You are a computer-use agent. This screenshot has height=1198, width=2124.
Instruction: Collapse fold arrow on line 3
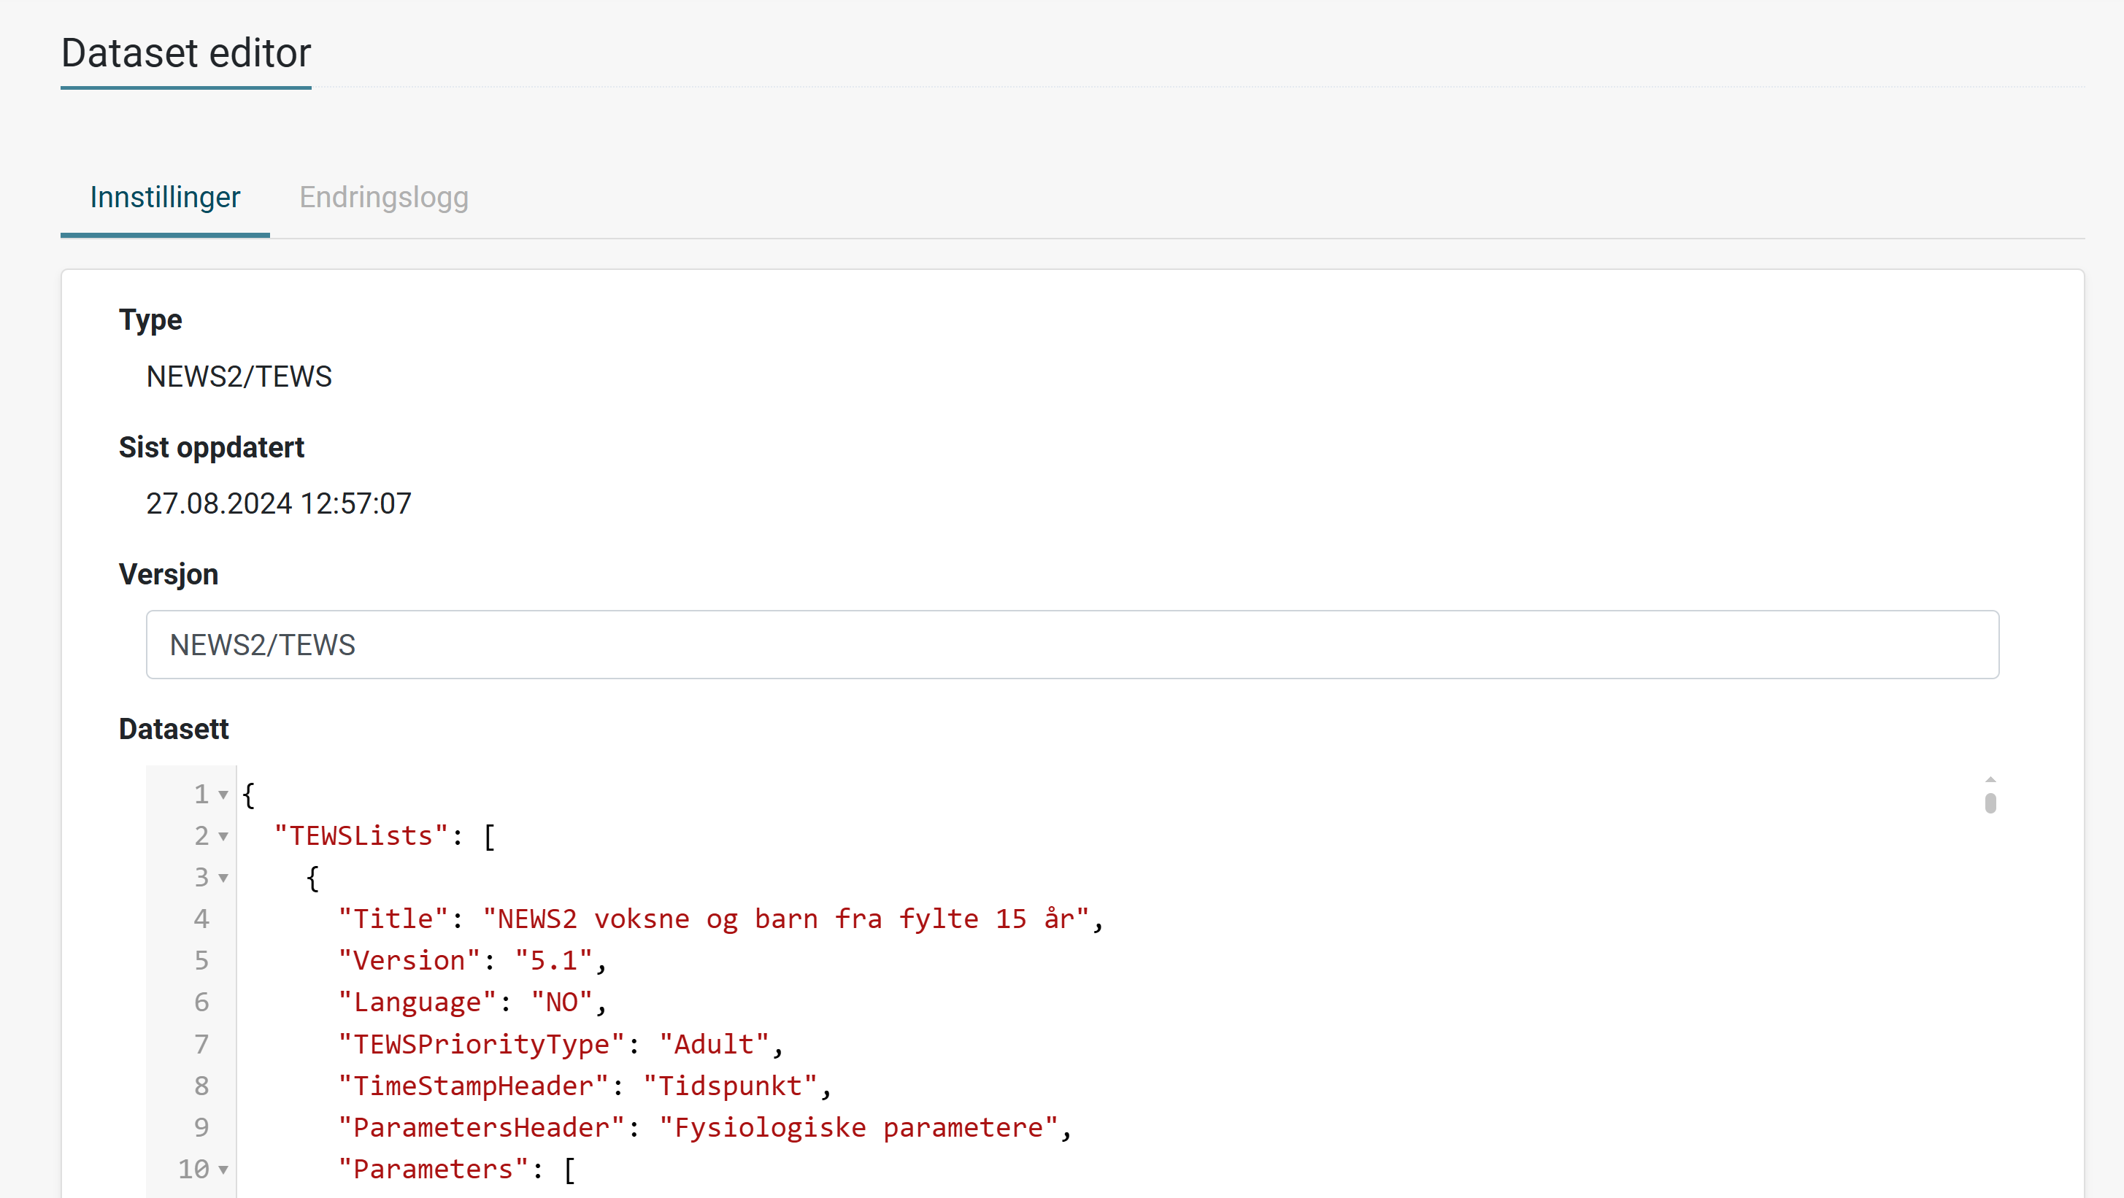(x=223, y=878)
